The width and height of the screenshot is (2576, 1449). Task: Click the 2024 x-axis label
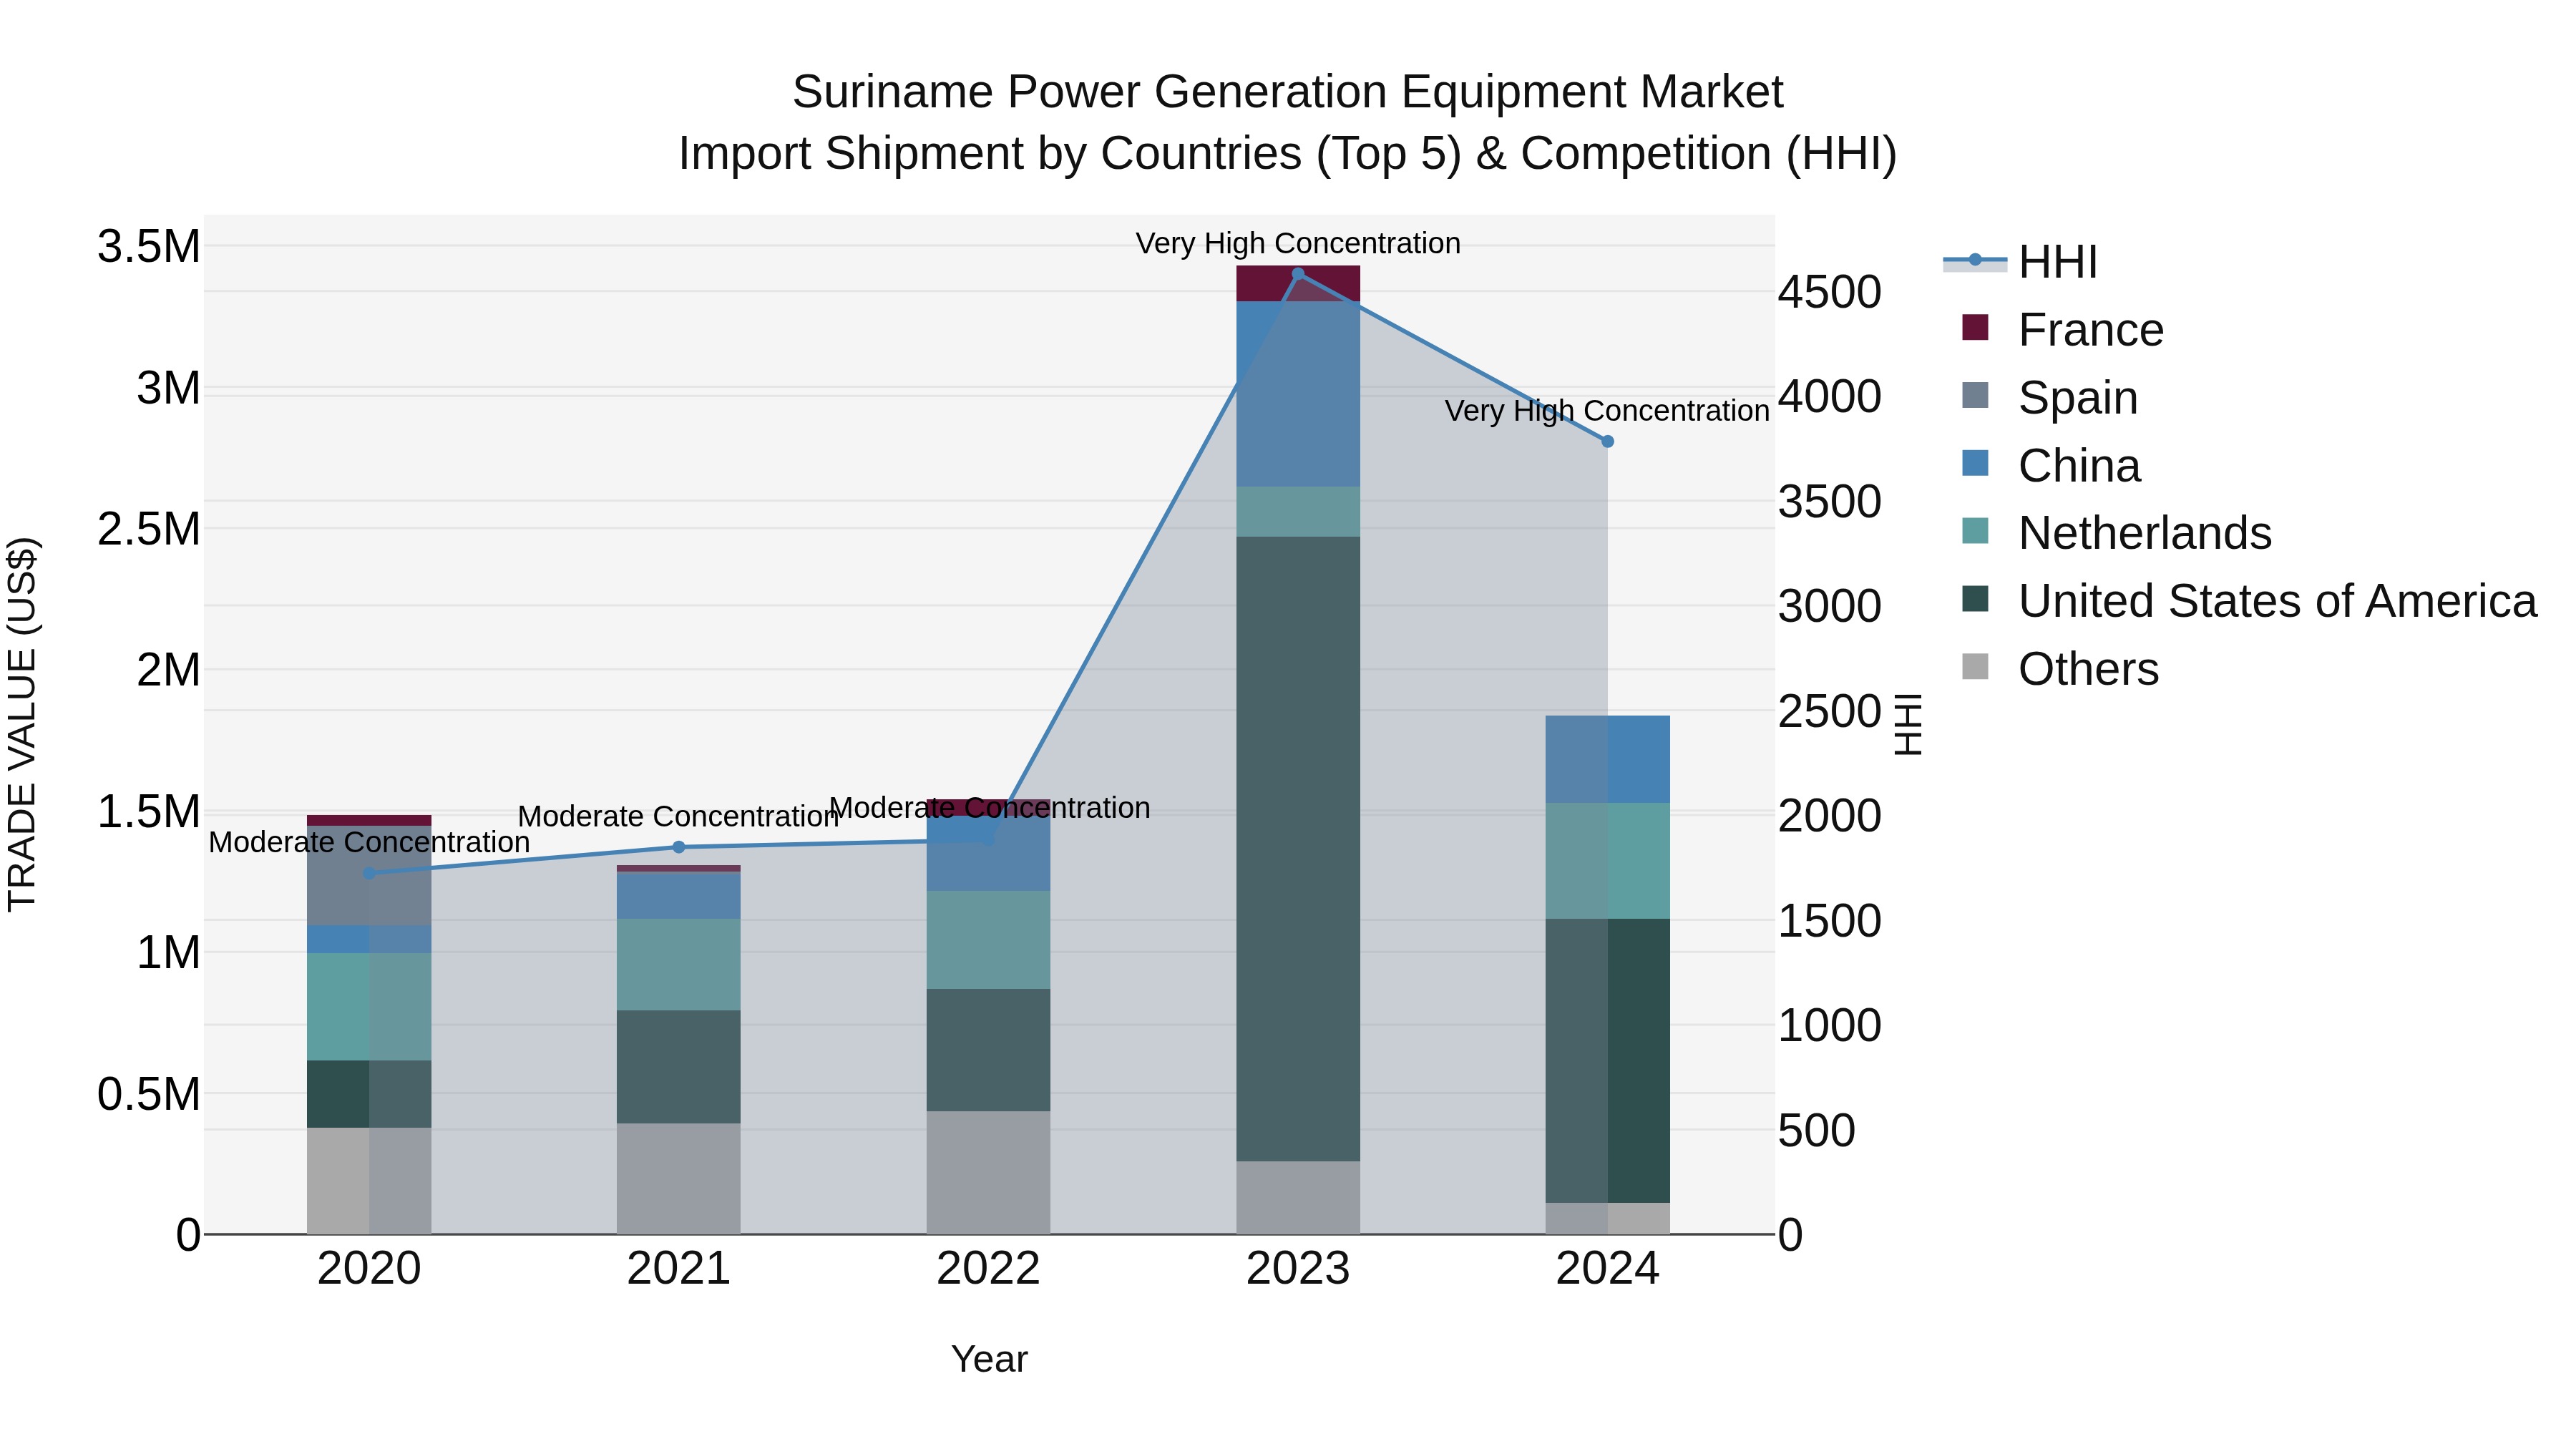[1608, 1269]
